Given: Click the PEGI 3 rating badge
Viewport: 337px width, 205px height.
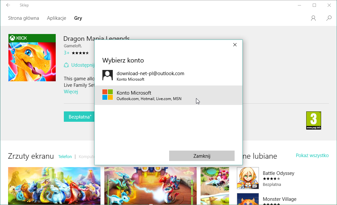Looking at the screenshot, I should pyautogui.click(x=314, y=120).
